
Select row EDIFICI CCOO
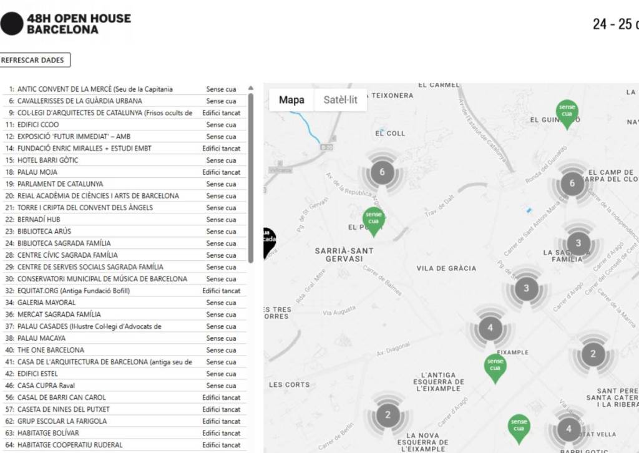pos(125,125)
